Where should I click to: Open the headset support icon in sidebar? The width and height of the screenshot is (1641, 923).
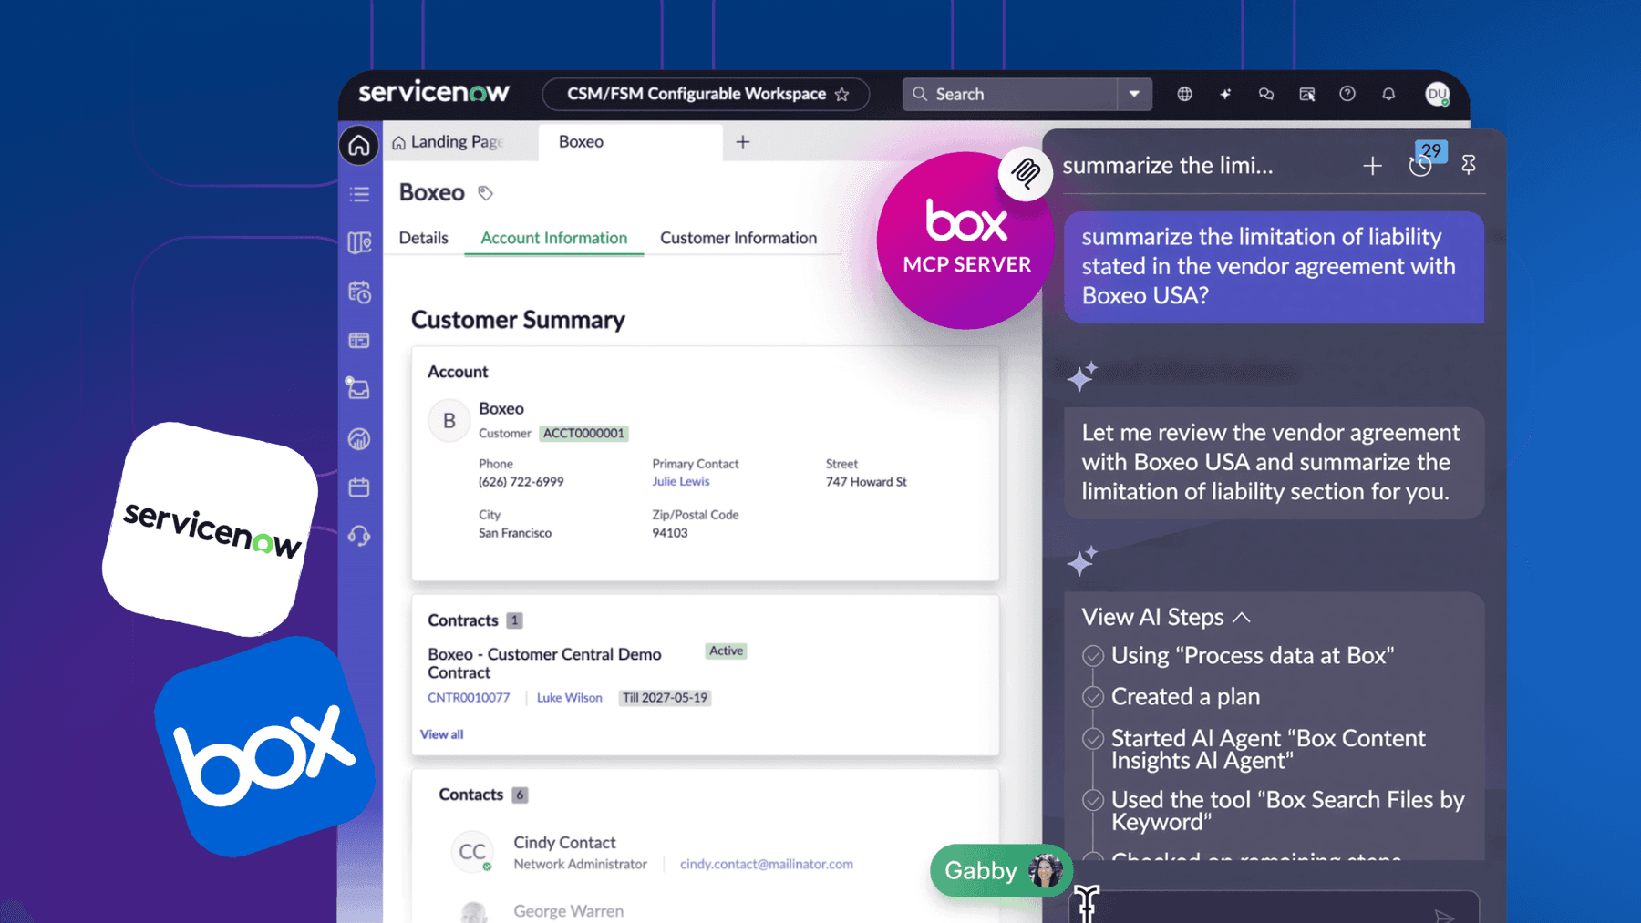(359, 536)
